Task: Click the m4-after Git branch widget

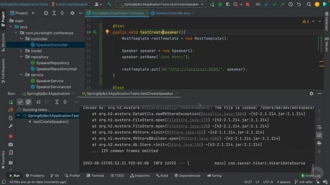Action: [304, 182]
